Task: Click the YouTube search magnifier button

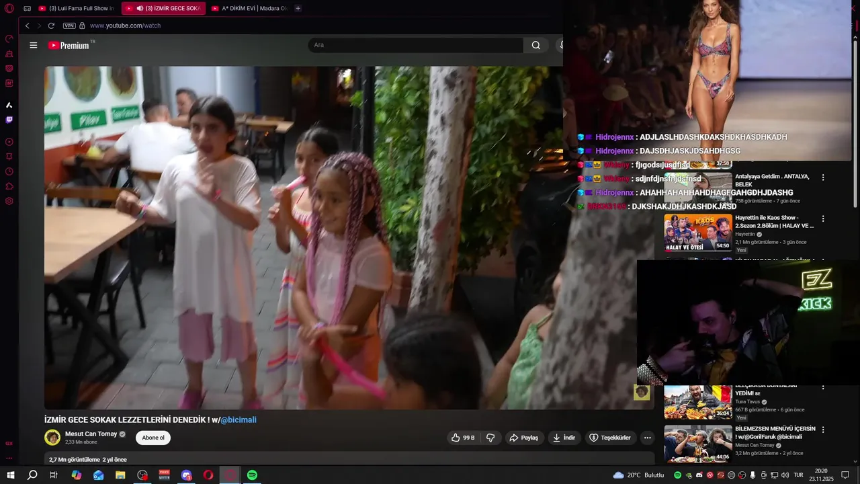Action: (x=536, y=45)
